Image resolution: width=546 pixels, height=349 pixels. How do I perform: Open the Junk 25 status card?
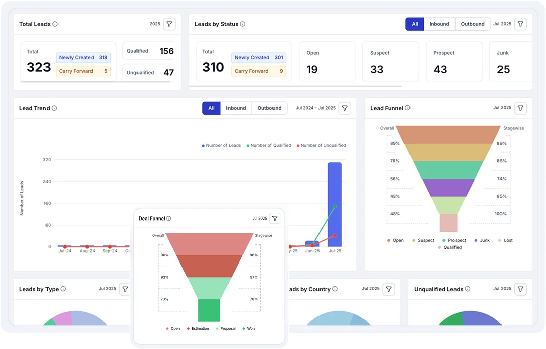click(511, 62)
